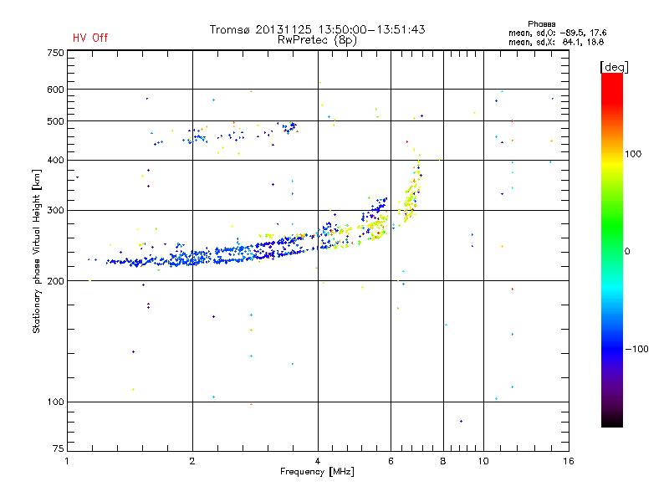
Task: Select the plot title "Tromsø 20131125 13:50:00-13:51:43"
Action: [x=318, y=29]
